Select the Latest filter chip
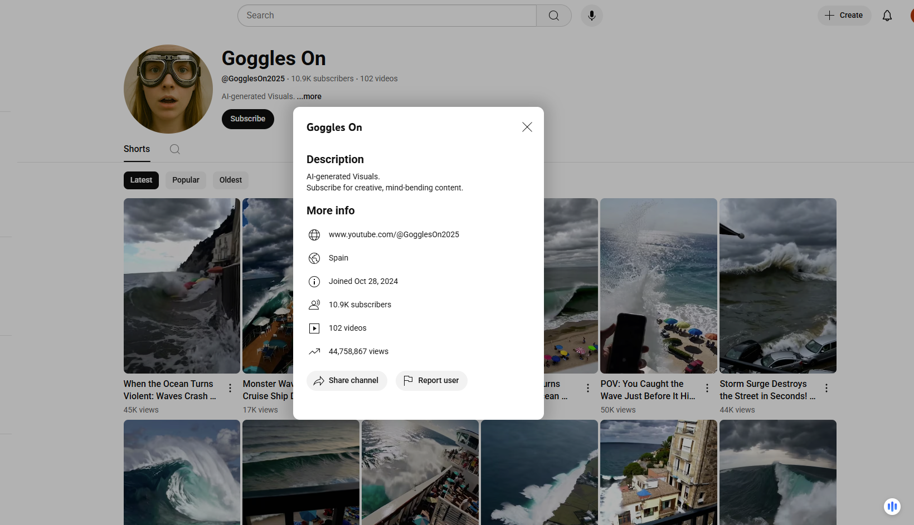This screenshot has height=525, width=914. click(x=141, y=180)
